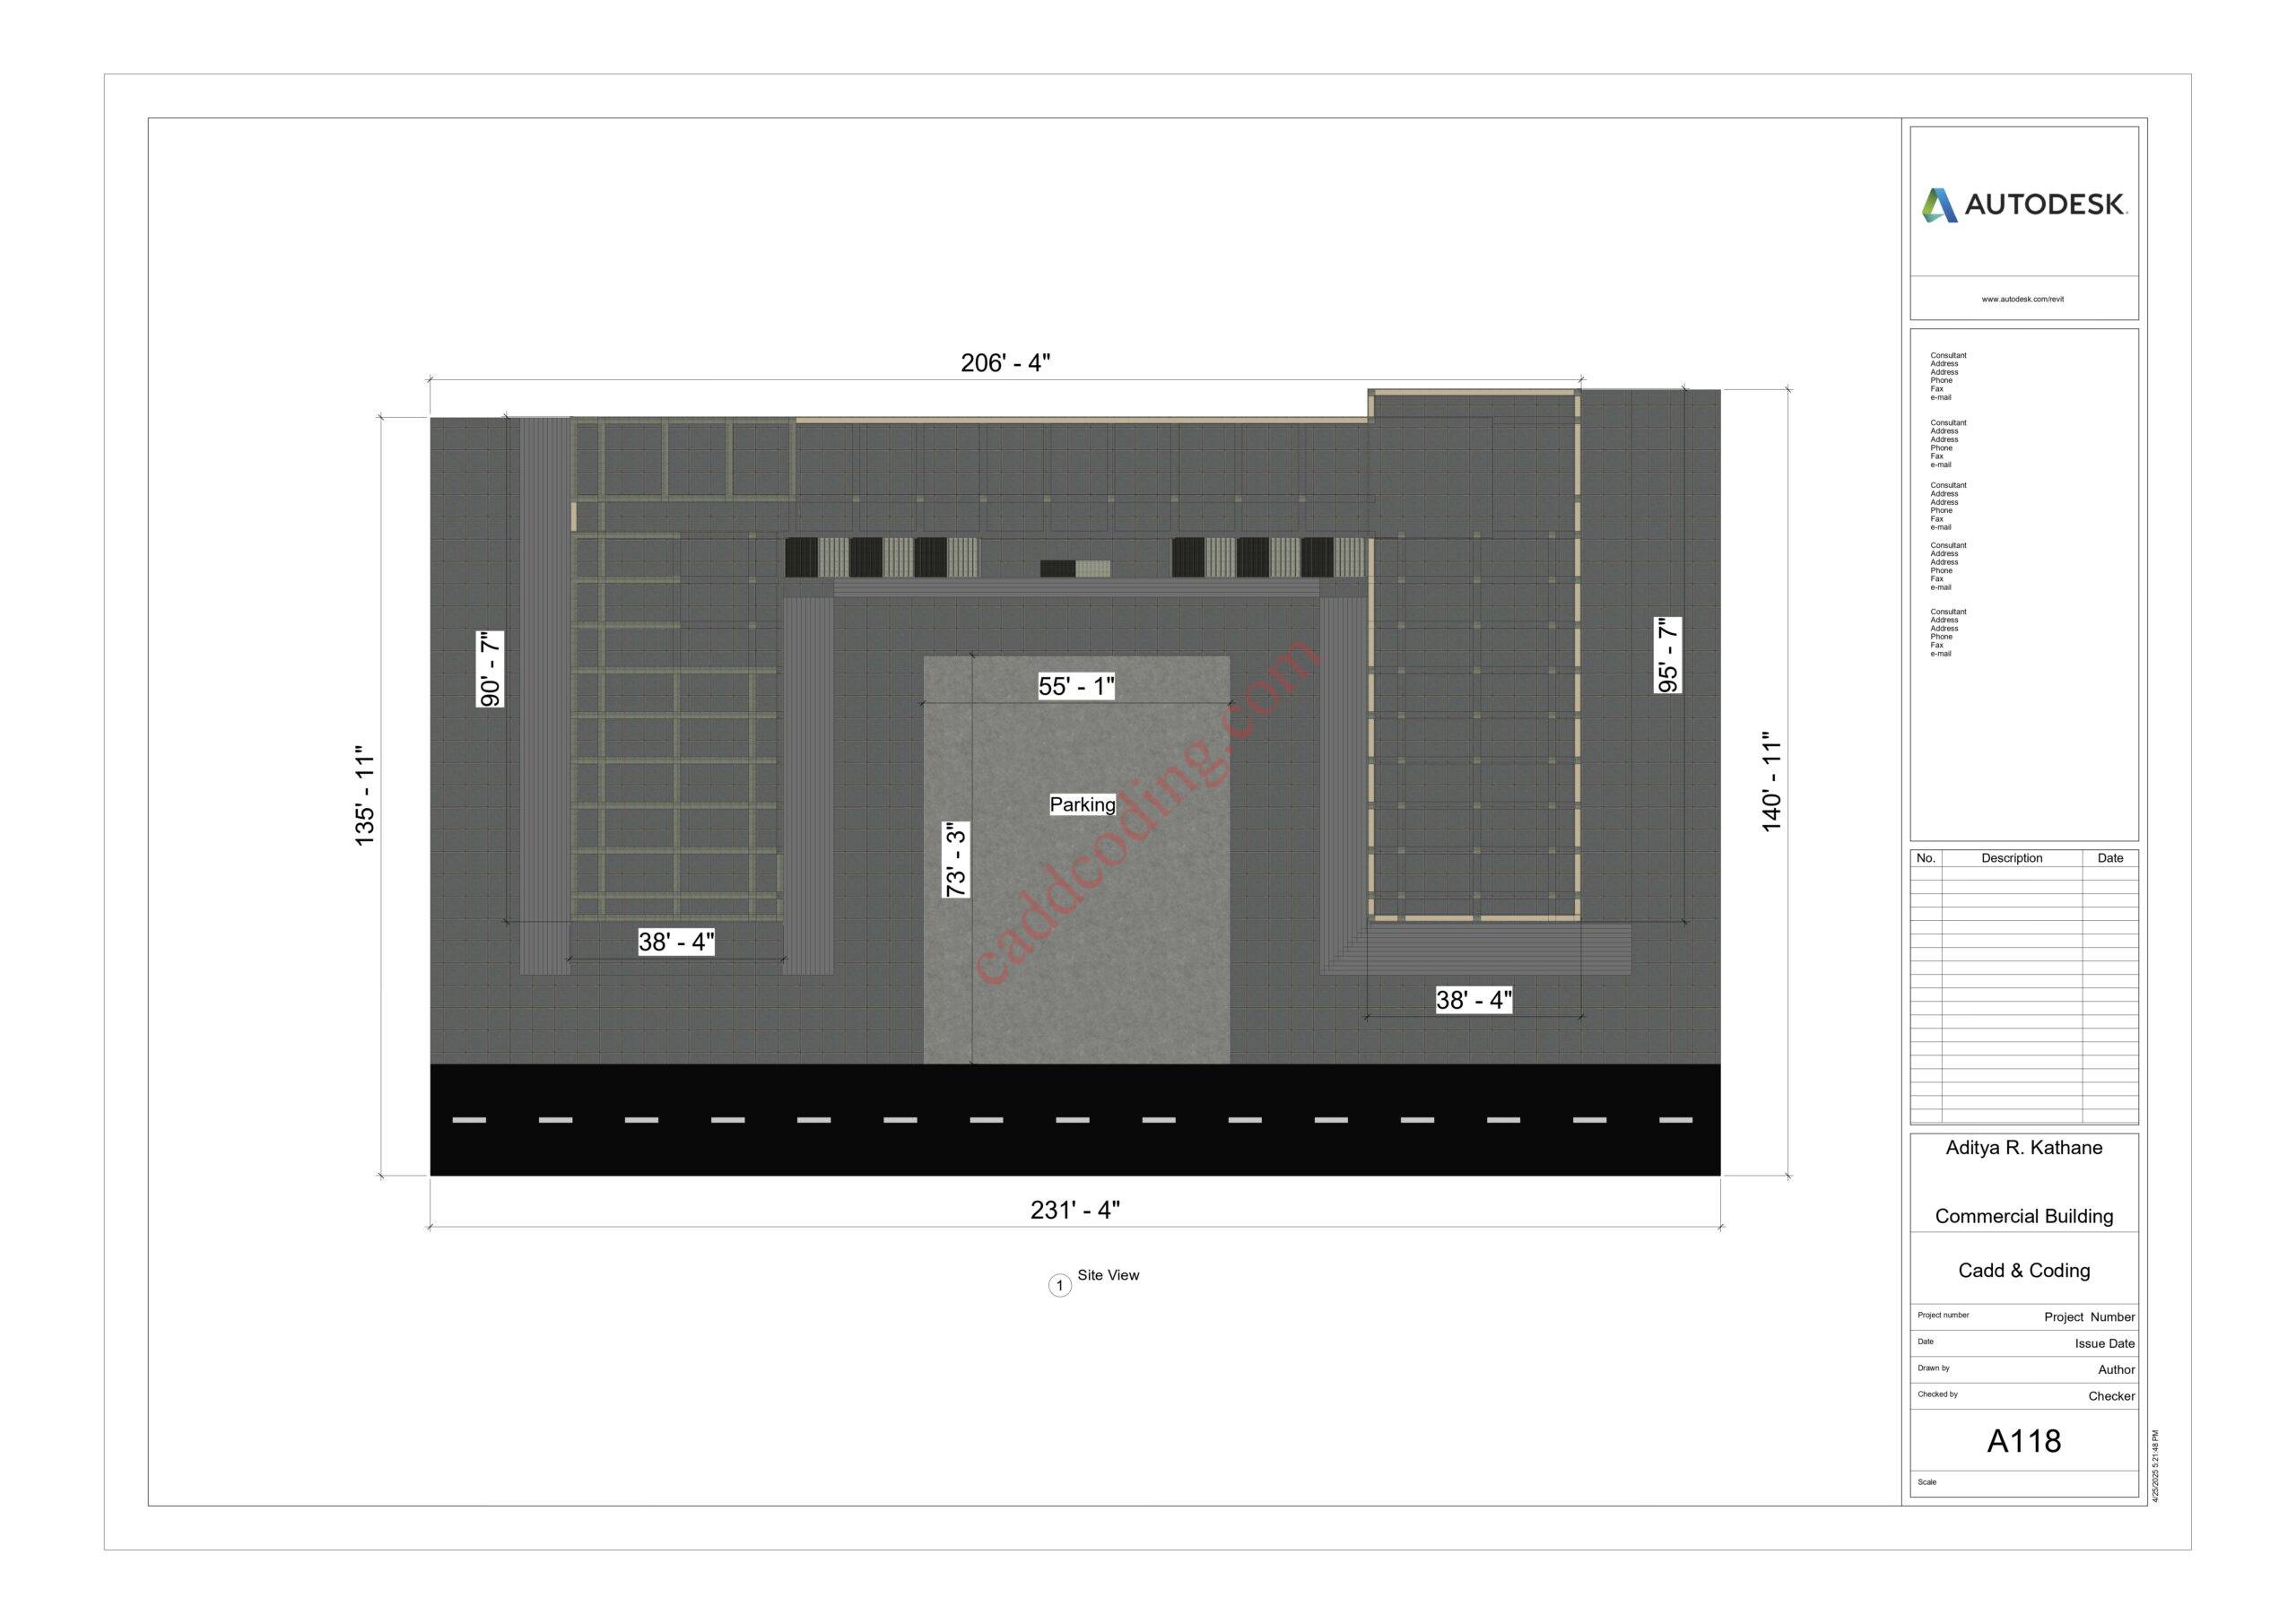
Task: Select the Commercial Building project name text
Action: click(x=2023, y=1216)
